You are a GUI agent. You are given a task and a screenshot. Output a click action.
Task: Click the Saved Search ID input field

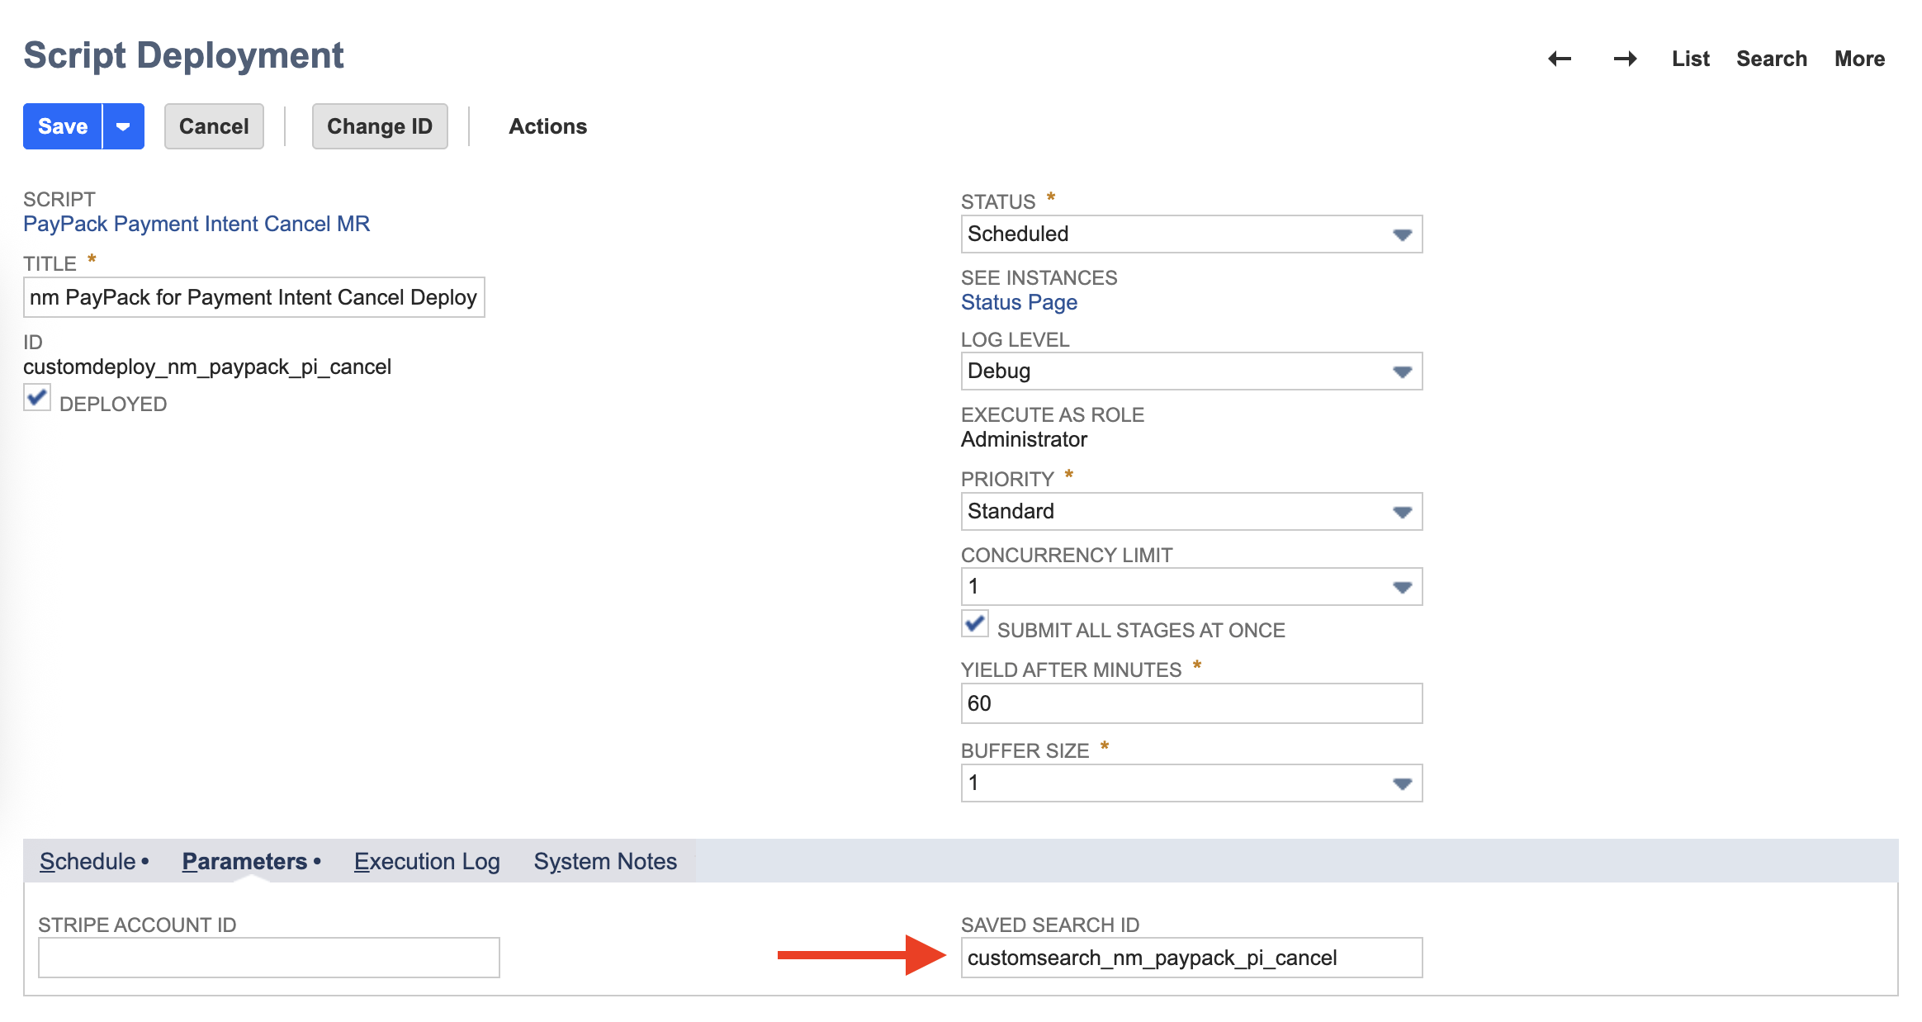(1191, 958)
